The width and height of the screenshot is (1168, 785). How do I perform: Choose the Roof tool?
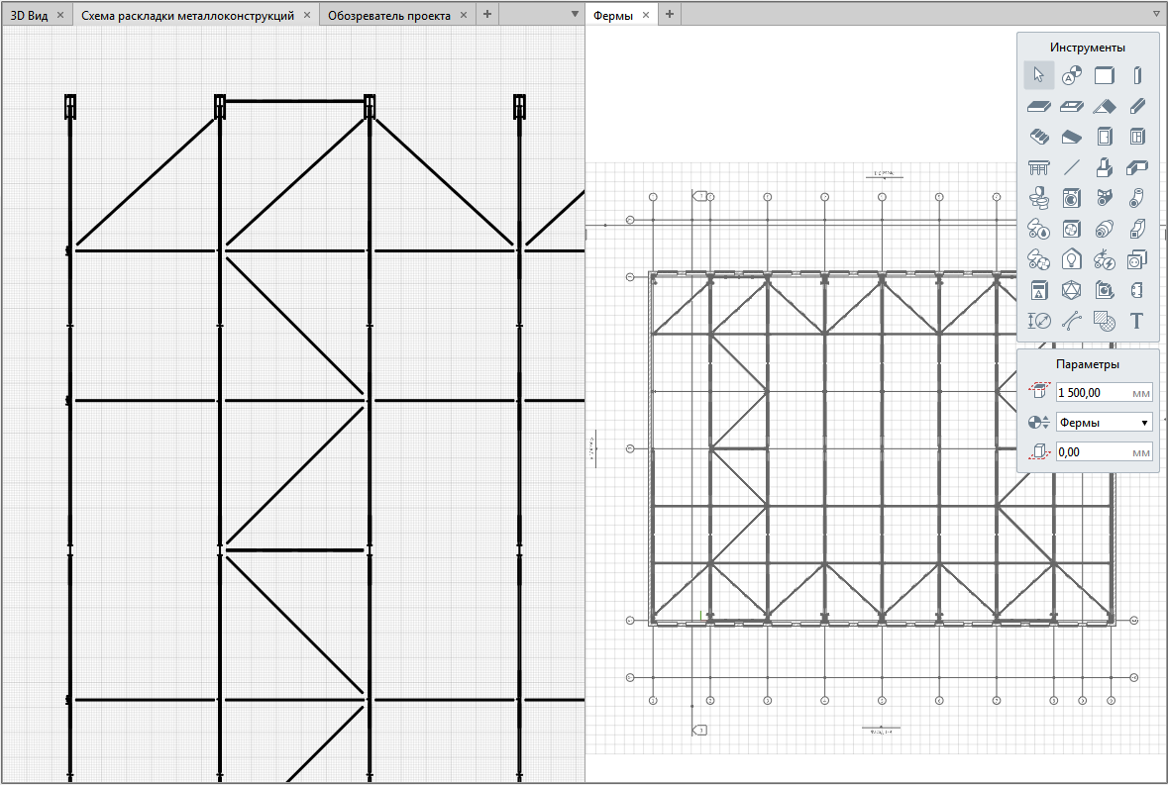(x=1104, y=106)
